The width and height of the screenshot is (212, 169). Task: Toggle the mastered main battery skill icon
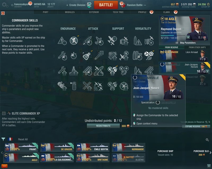[x=87, y=55]
